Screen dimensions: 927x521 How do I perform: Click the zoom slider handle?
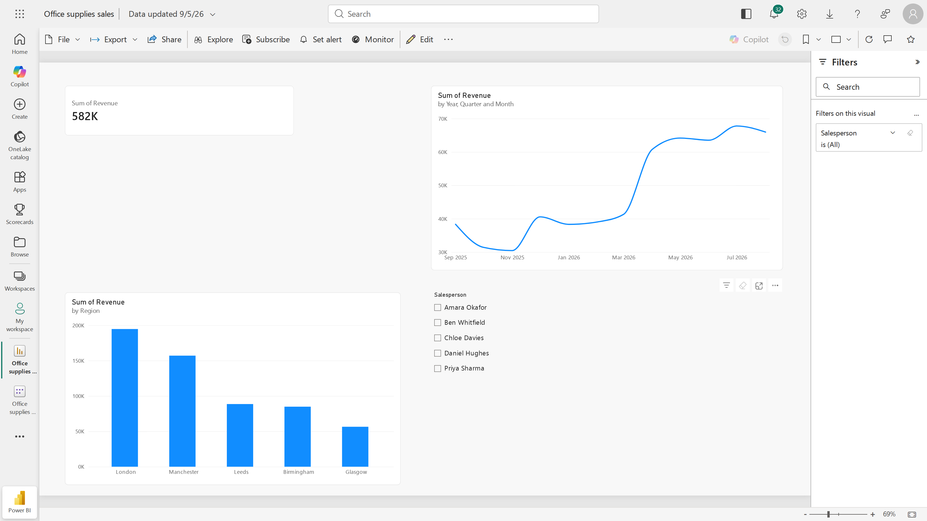[829, 514]
